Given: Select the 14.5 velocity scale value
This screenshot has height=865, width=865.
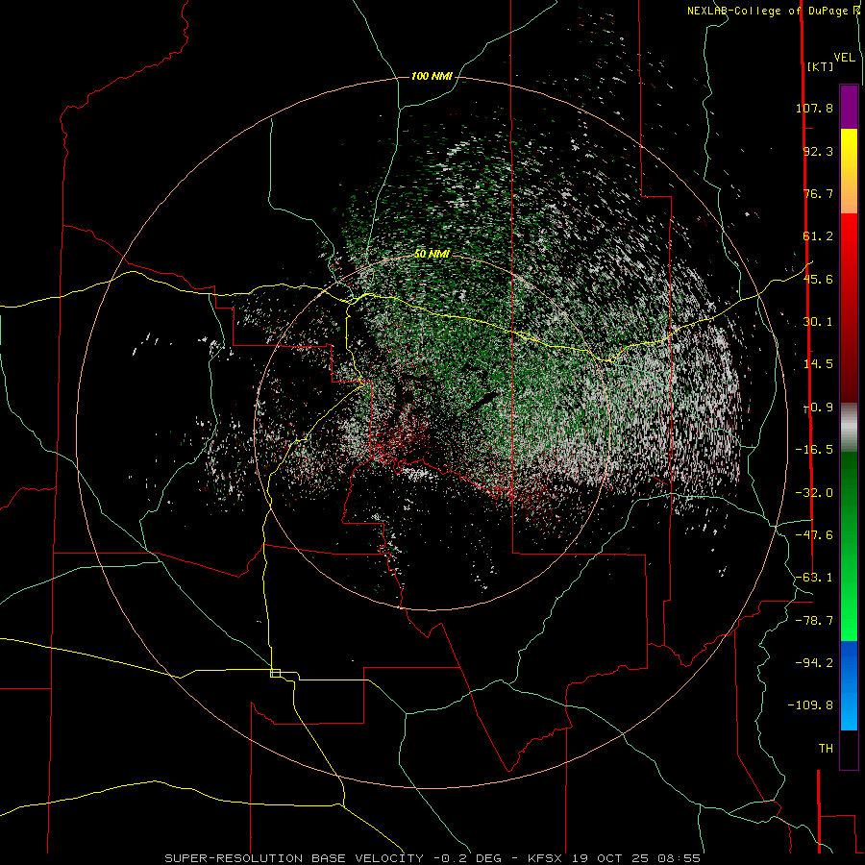Looking at the screenshot, I should pos(818,364).
